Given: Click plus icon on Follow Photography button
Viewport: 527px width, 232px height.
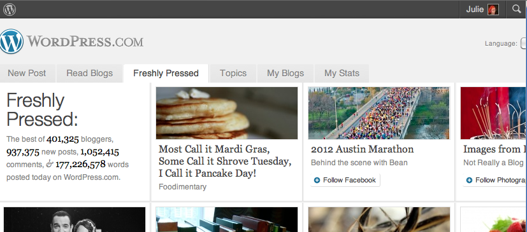Looking at the screenshot, I should [469, 181].
